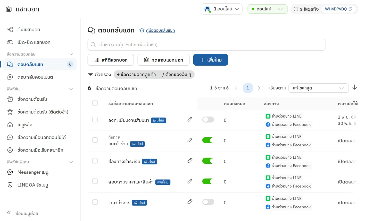The width and height of the screenshot is (365, 221).
Task: Click page number 1
Action: pos(248,88)
